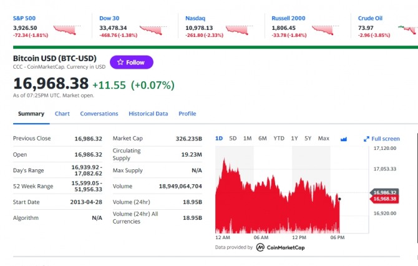Set chart range to YTD
The width and height of the screenshot is (418, 266).
pos(279,139)
